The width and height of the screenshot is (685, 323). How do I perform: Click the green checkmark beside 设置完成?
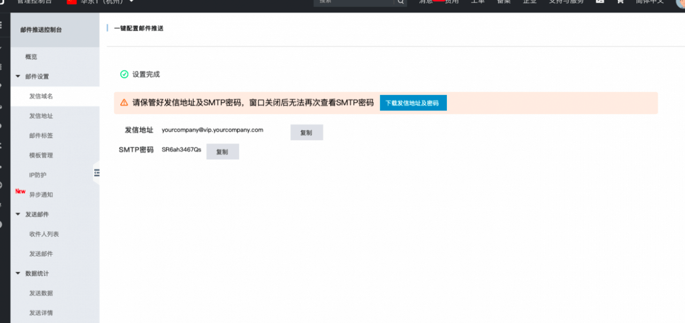pyautogui.click(x=124, y=75)
